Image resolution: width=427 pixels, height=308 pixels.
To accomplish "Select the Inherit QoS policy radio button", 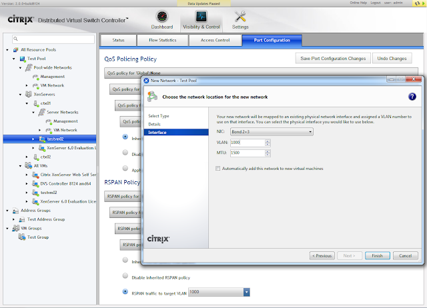I will (125, 137).
